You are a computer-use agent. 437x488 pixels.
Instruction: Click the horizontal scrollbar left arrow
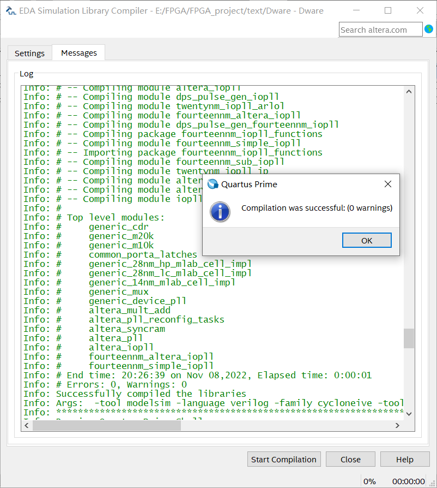26,425
